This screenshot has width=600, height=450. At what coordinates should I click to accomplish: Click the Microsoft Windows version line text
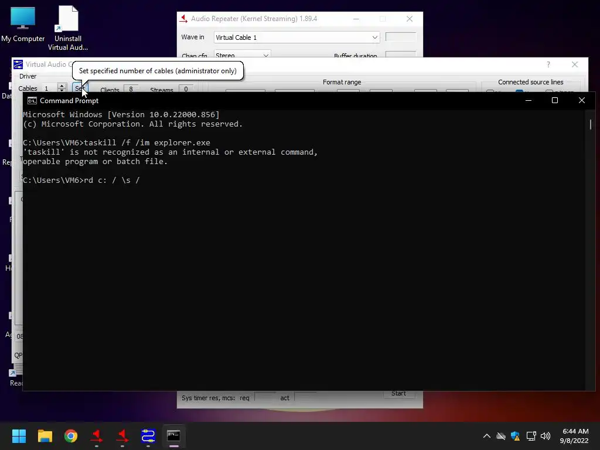[x=121, y=114]
